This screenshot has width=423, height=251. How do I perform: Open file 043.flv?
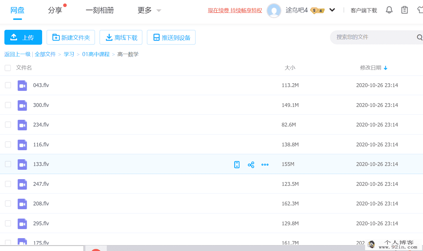tap(41, 85)
